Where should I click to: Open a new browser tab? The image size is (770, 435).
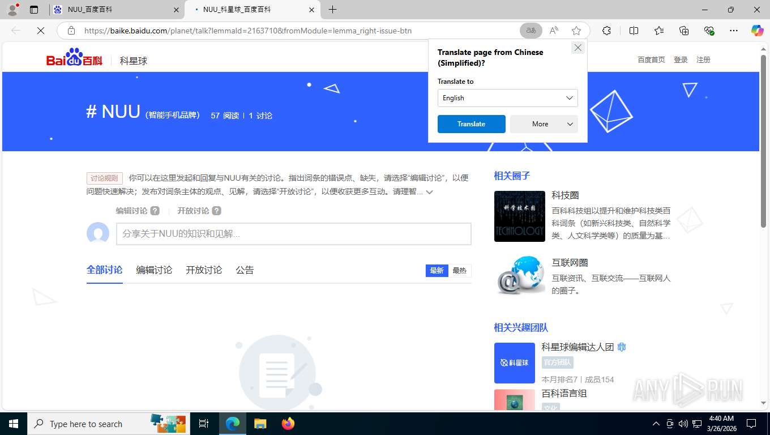(x=333, y=10)
